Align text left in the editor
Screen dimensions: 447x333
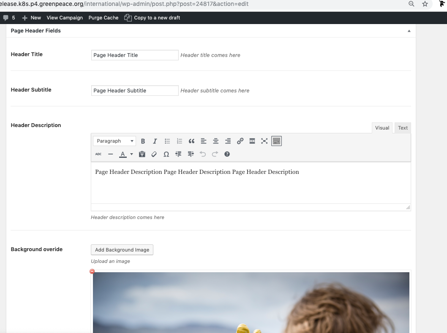pos(204,141)
